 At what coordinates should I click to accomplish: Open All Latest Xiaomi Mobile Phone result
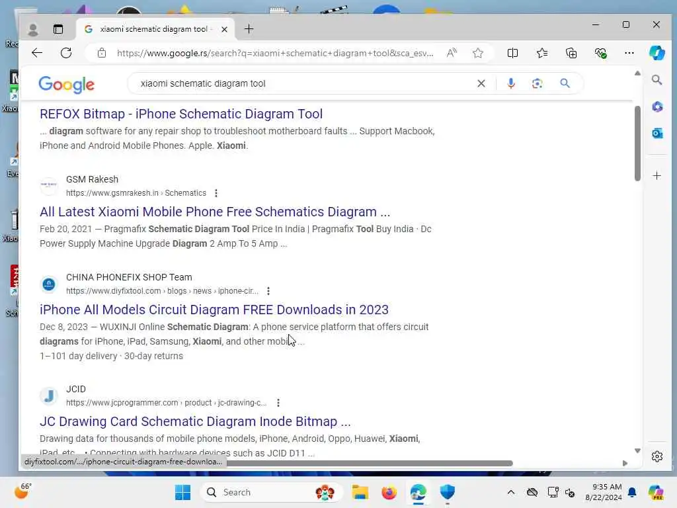215,212
